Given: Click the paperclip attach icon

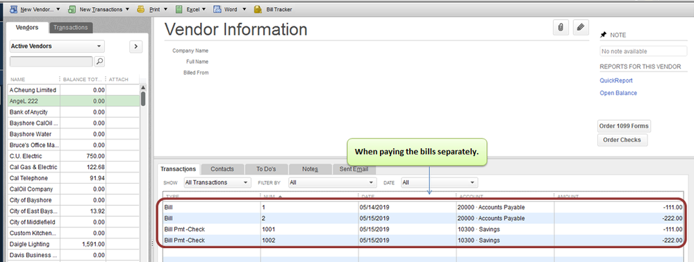Looking at the screenshot, I should point(561,28).
